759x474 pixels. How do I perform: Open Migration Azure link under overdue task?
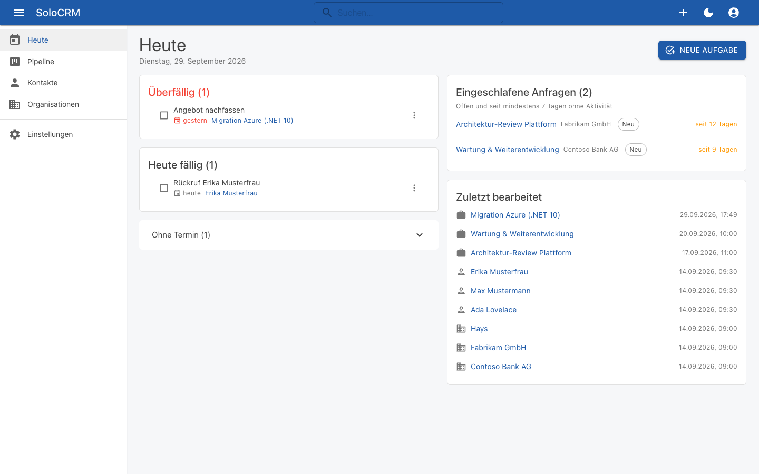(252, 121)
